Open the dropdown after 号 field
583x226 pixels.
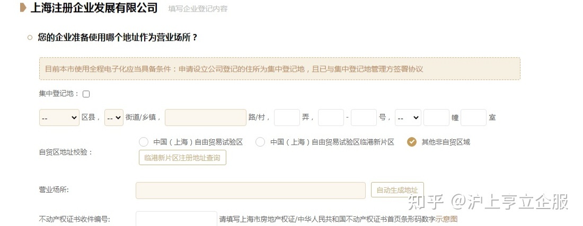pyautogui.click(x=408, y=117)
